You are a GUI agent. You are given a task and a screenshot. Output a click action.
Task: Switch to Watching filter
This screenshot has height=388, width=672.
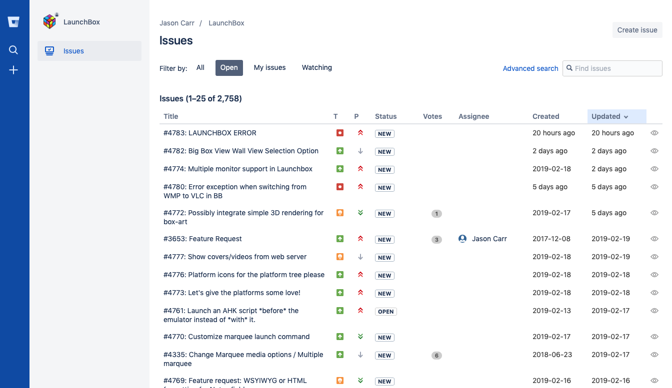316,67
